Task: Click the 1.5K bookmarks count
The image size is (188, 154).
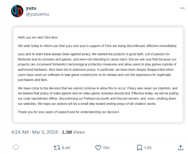Action: (148, 148)
